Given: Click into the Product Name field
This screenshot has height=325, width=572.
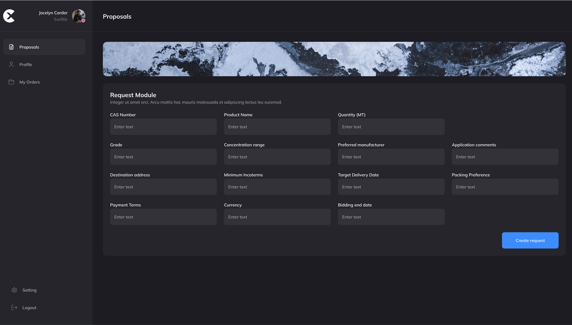Looking at the screenshot, I should click(277, 127).
